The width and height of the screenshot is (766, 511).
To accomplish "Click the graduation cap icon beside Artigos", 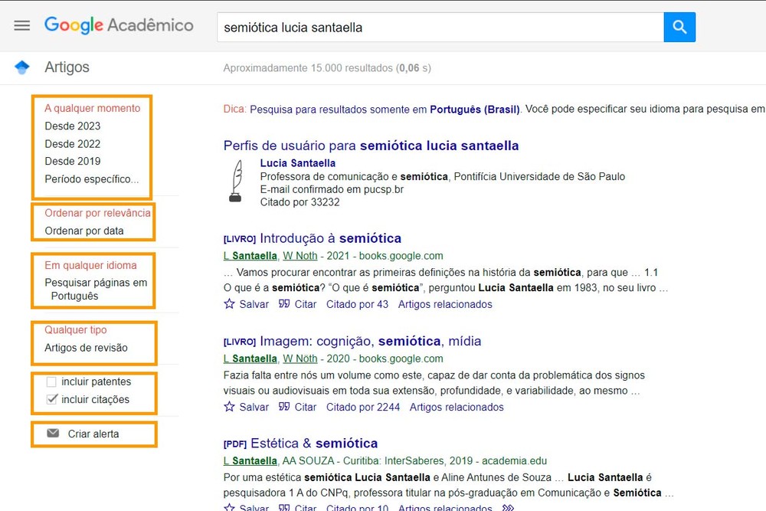I will pos(22,67).
